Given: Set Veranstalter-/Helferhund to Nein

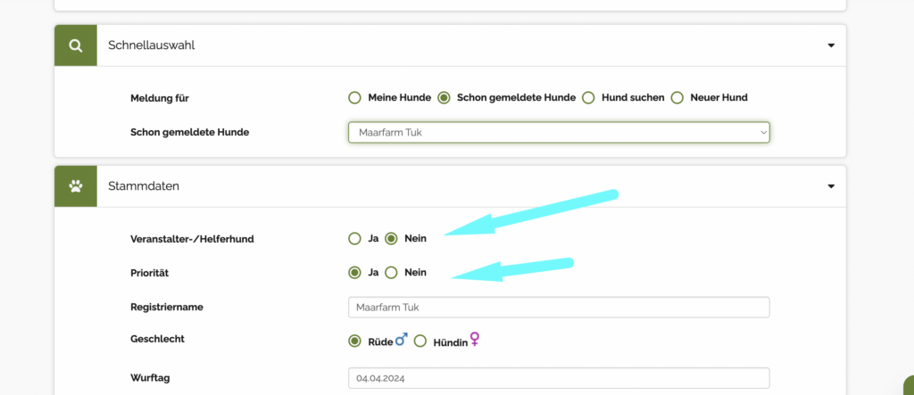Looking at the screenshot, I should tap(391, 239).
